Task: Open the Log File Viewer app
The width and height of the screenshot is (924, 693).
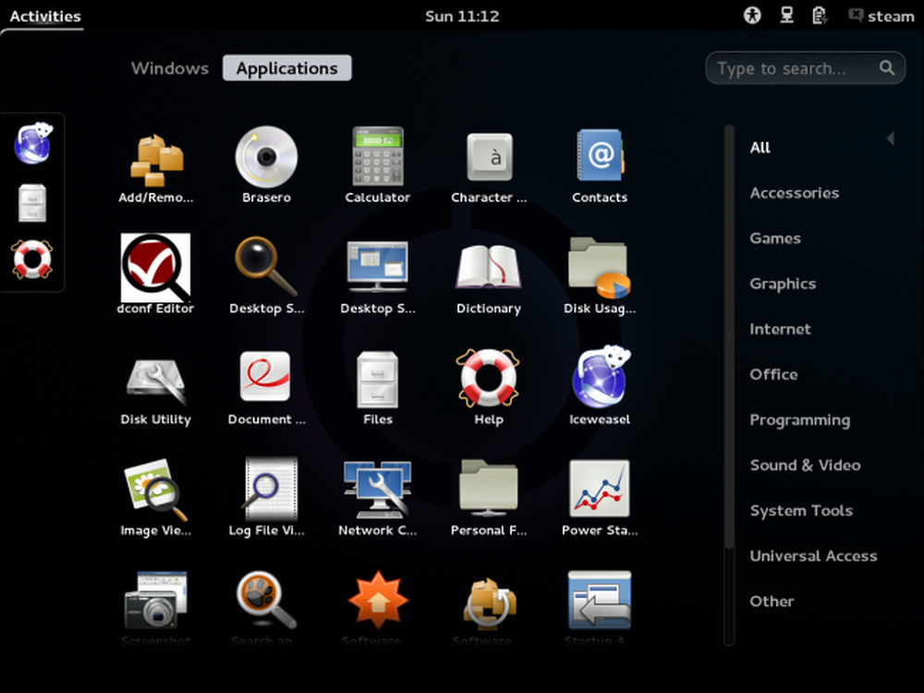Action: click(x=266, y=497)
